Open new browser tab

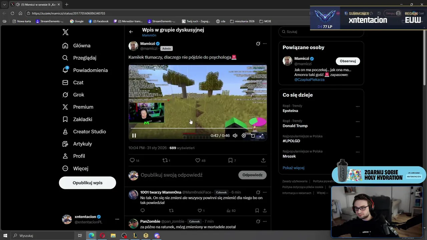coord(67,4)
